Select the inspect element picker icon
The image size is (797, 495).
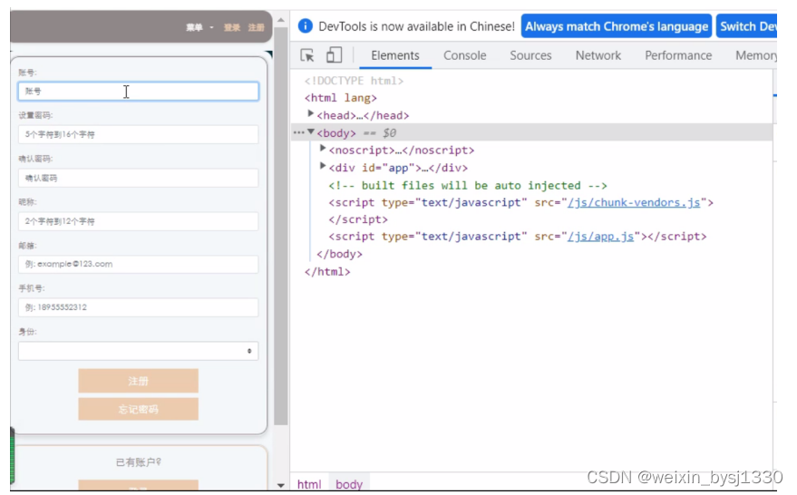[307, 55]
